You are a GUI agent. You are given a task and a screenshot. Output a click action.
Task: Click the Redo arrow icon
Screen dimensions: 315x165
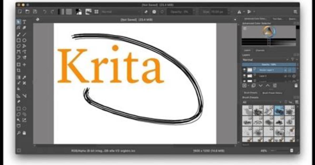(52, 12)
